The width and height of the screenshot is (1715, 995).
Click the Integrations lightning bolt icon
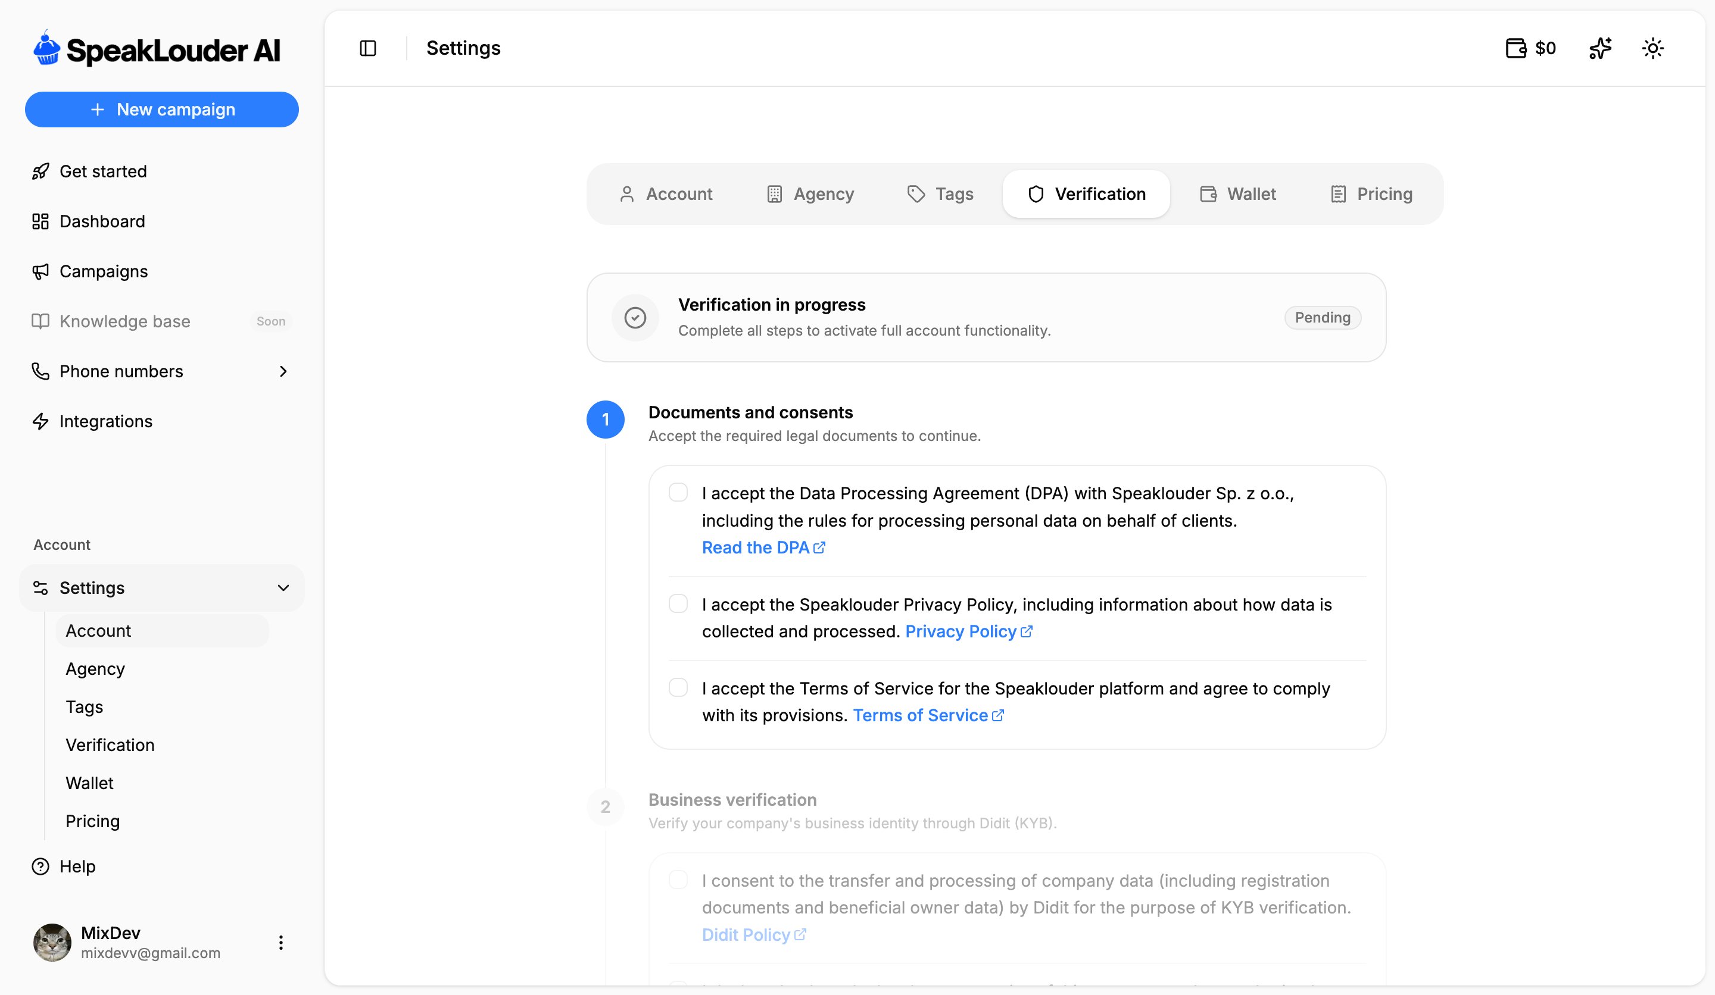click(40, 421)
